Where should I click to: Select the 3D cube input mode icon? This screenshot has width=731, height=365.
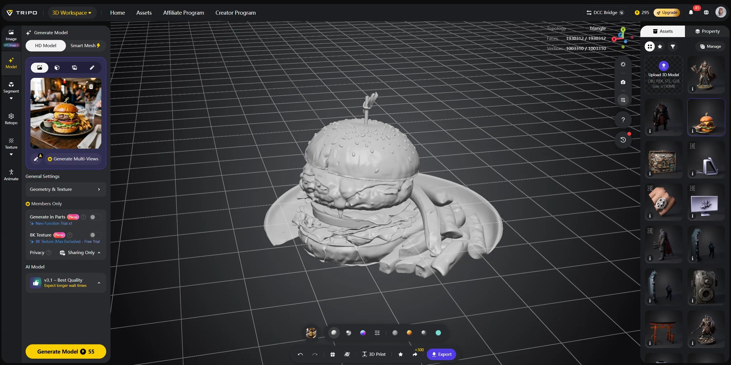tap(57, 68)
